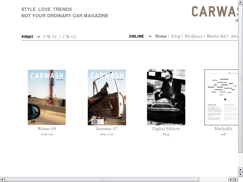Click the 'June 21st' text
The height and width of the screenshot is (182, 243).
(x=107, y=134)
